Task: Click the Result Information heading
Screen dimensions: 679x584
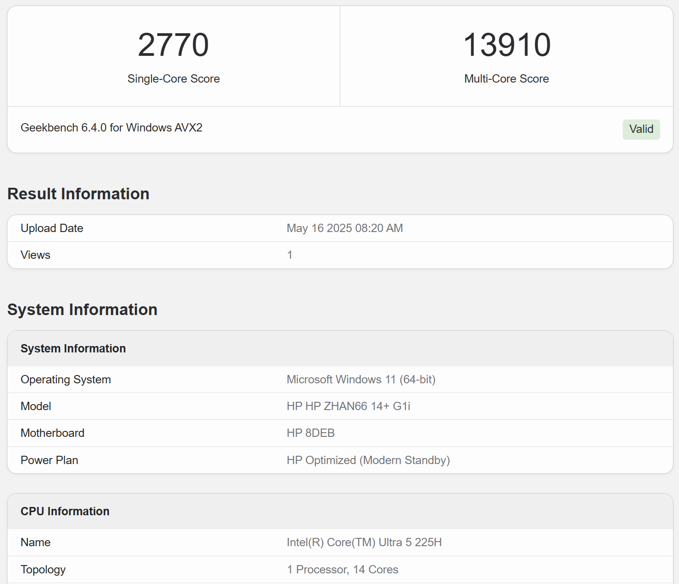Action: 78,194
